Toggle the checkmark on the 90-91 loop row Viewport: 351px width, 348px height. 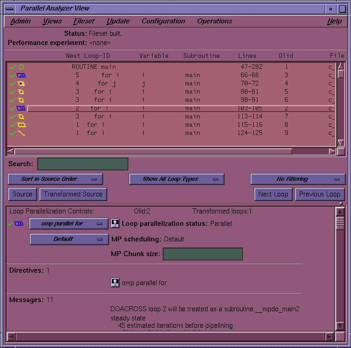pyautogui.click(x=13, y=100)
